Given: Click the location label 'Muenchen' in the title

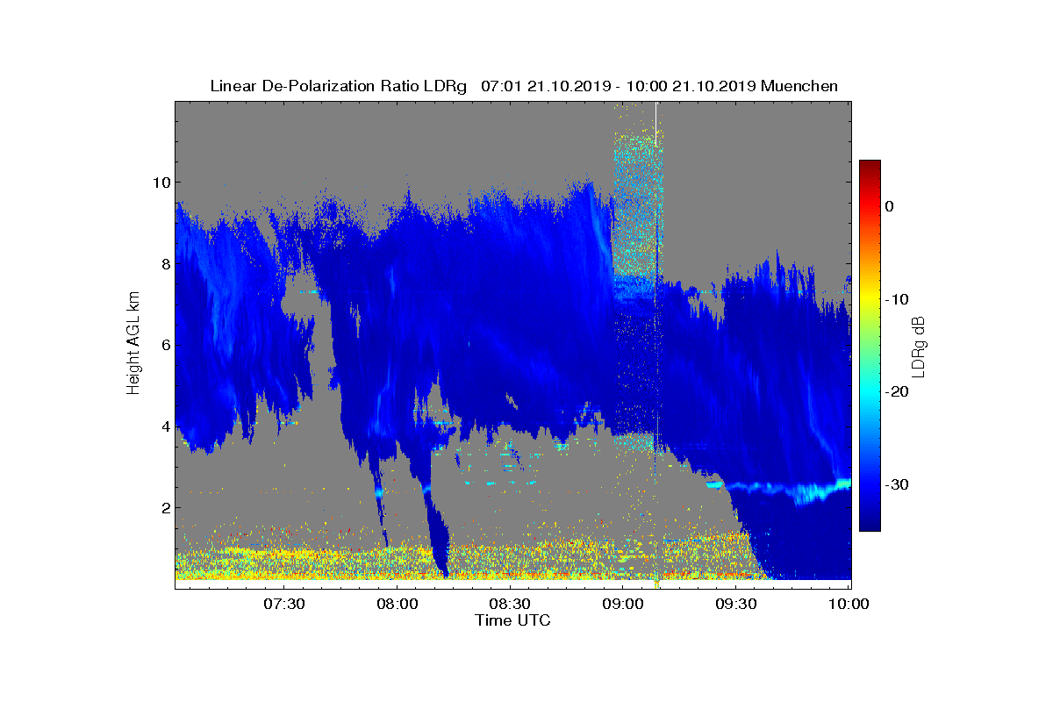Looking at the screenshot, I should tap(799, 86).
